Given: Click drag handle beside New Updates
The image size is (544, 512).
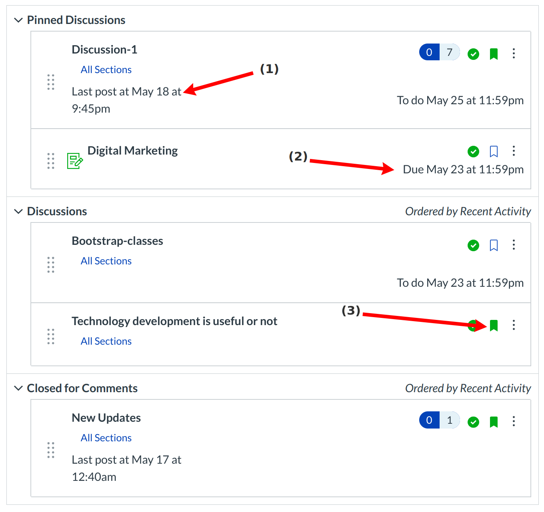Looking at the screenshot, I should [x=51, y=450].
